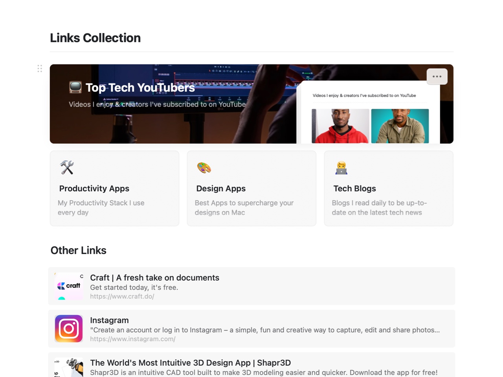This screenshot has height=377, width=503.
Task: Click the Instagram logo icon
Action: click(69, 328)
